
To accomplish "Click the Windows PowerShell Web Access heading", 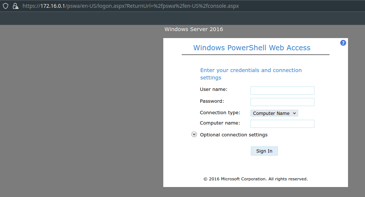I will 252,48.
